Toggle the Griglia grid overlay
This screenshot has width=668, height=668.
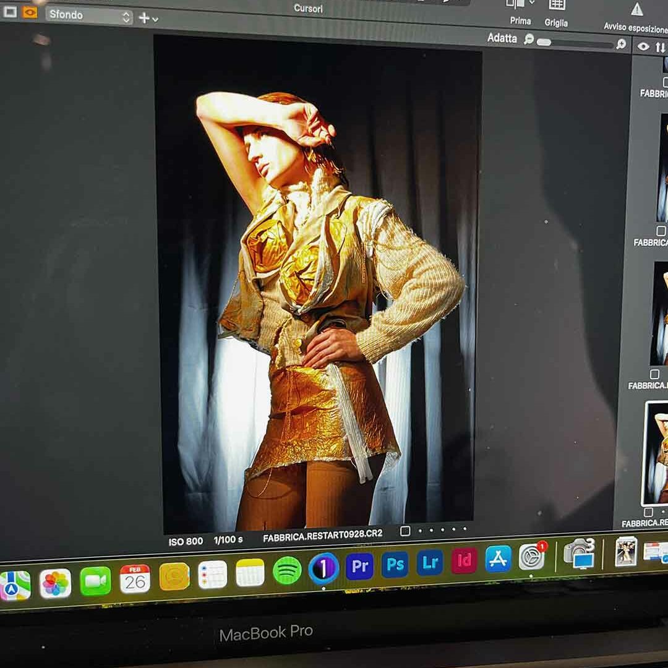point(557,6)
